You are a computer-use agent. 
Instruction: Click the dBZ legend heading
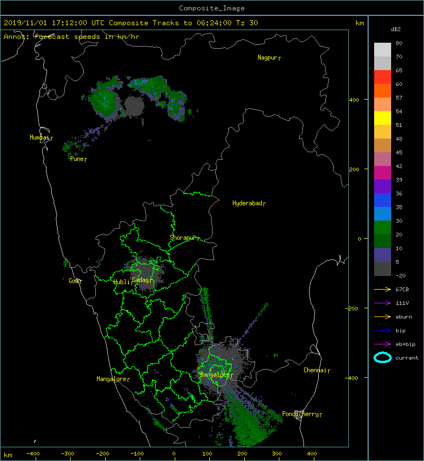(x=396, y=30)
